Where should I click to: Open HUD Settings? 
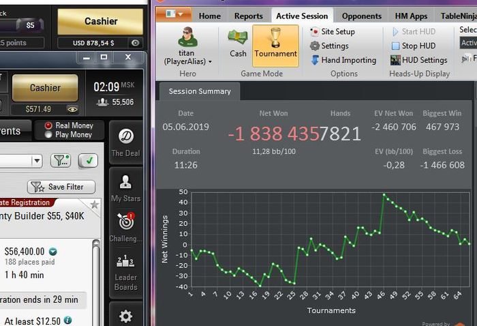(x=419, y=60)
